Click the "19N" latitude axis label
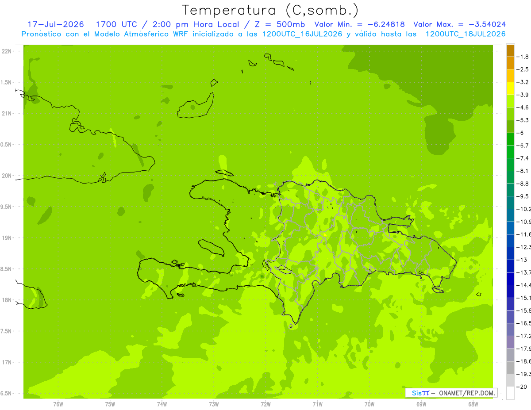The height and width of the screenshot is (410, 531). 7,238
